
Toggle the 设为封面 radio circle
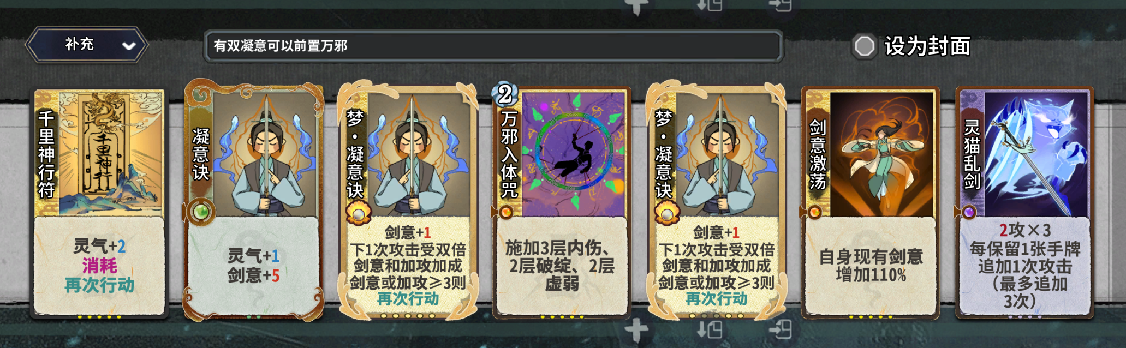(864, 46)
